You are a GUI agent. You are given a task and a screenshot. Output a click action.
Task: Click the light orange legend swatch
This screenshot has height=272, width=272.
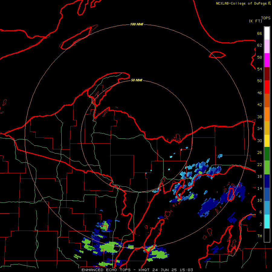[x=267, y=114]
